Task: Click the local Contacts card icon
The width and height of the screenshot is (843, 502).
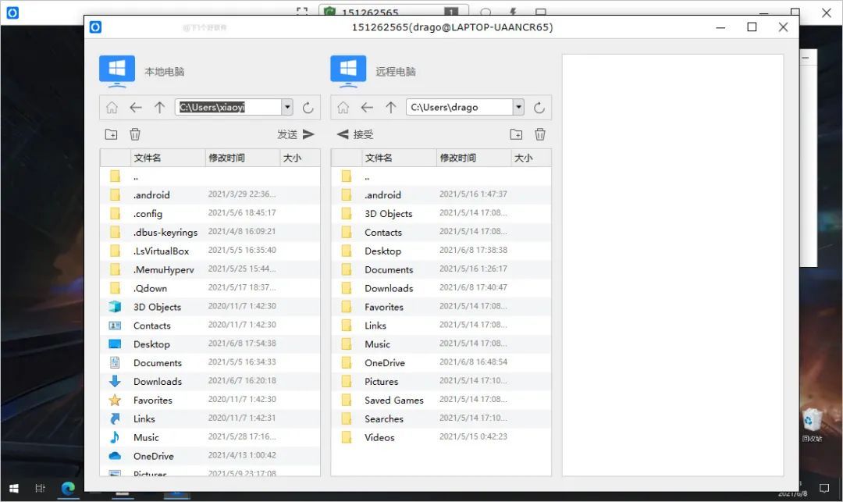Action: click(115, 326)
